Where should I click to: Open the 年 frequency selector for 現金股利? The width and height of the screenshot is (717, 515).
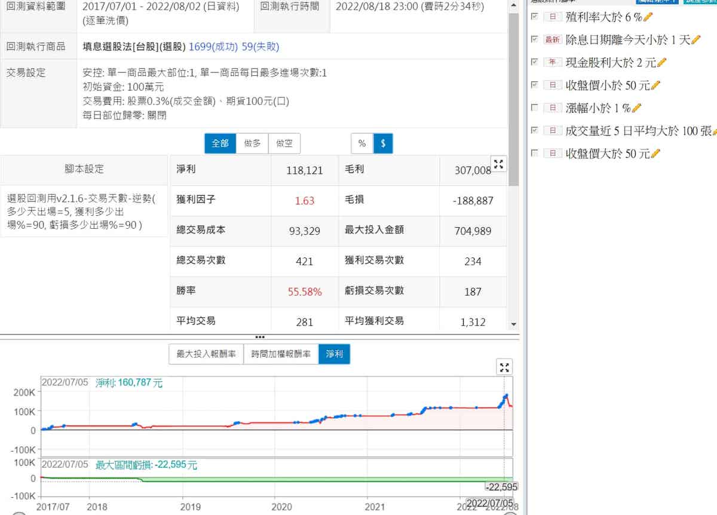pyautogui.click(x=553, y=62)
